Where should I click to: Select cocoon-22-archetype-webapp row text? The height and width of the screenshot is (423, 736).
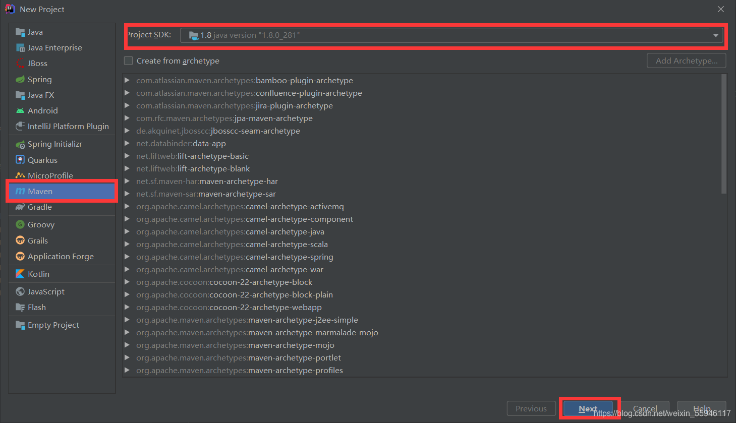(229, 307)
